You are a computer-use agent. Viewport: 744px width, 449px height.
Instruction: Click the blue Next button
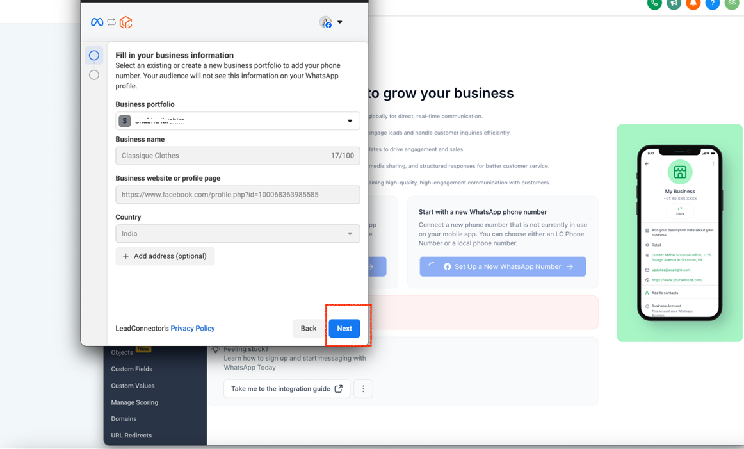(x=344, y=329)
